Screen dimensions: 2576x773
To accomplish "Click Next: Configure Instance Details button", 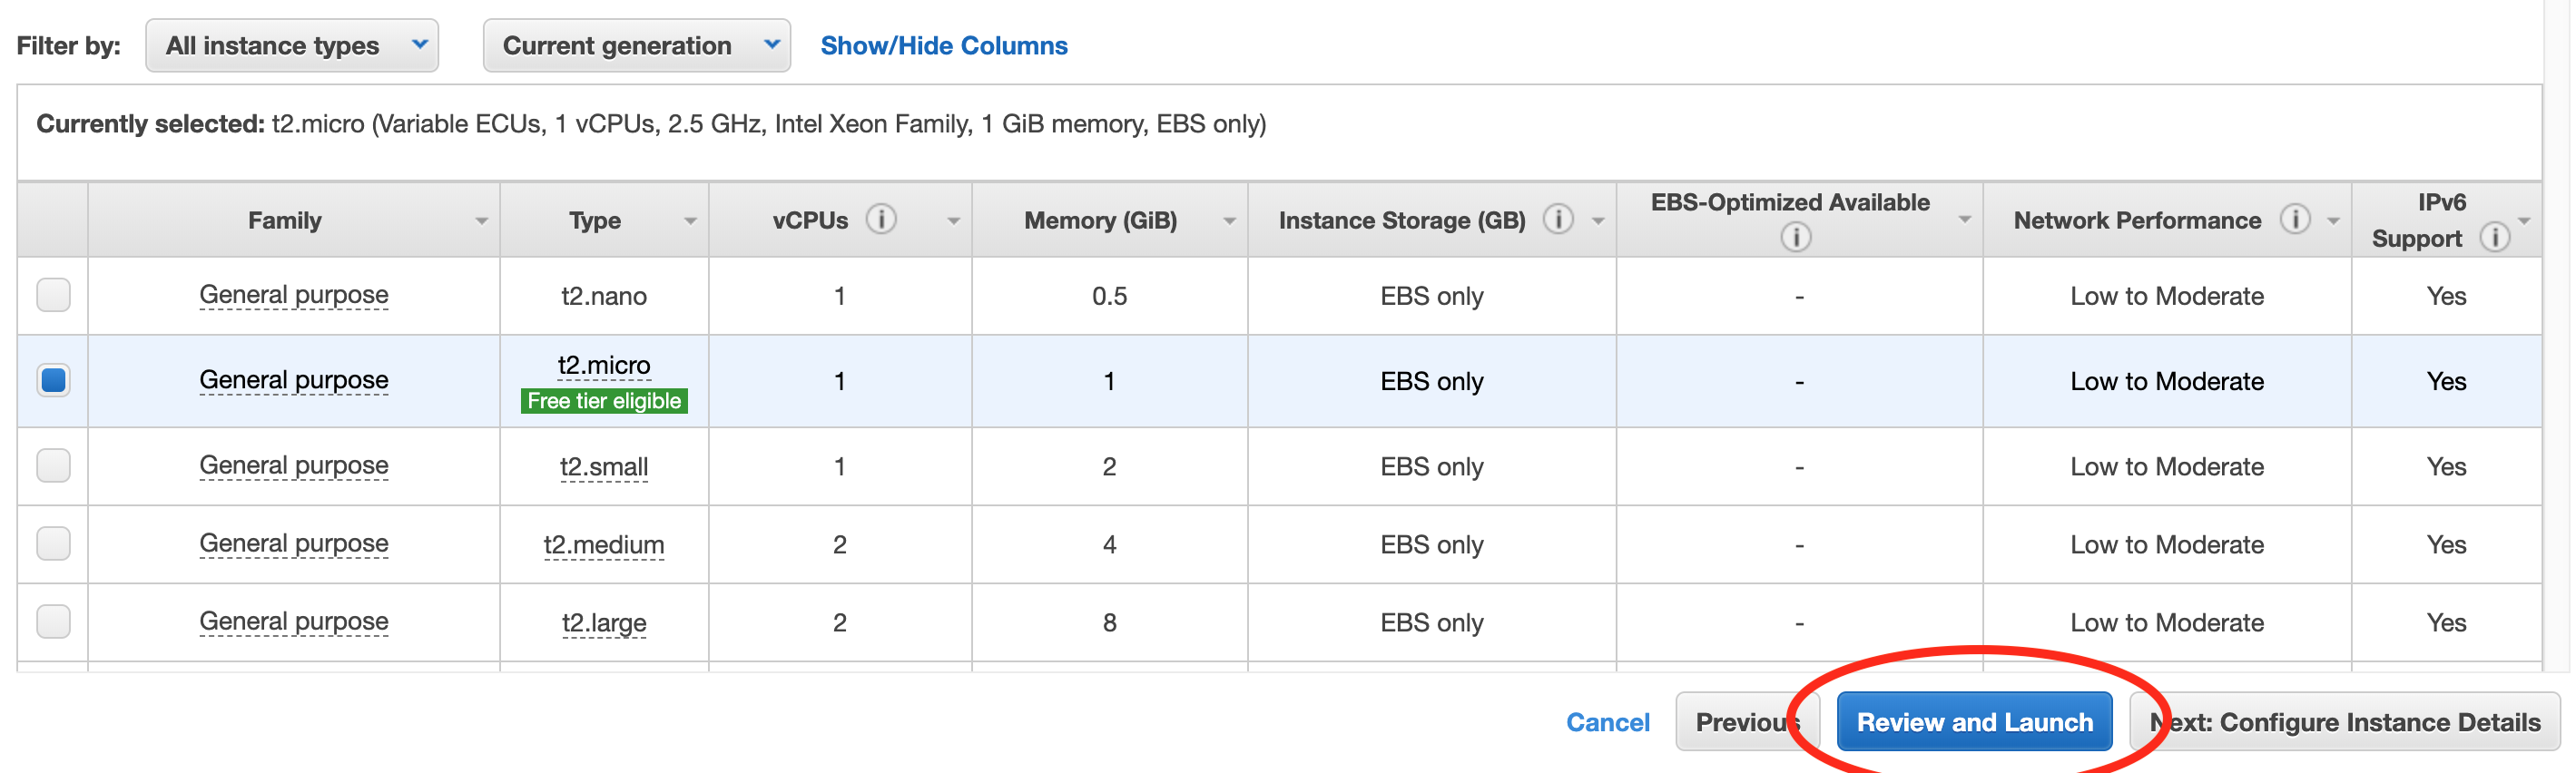I will (2344, 722).
